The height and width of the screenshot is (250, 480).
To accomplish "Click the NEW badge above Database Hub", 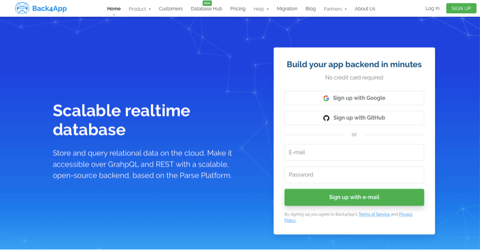I will tap(207, 3).
